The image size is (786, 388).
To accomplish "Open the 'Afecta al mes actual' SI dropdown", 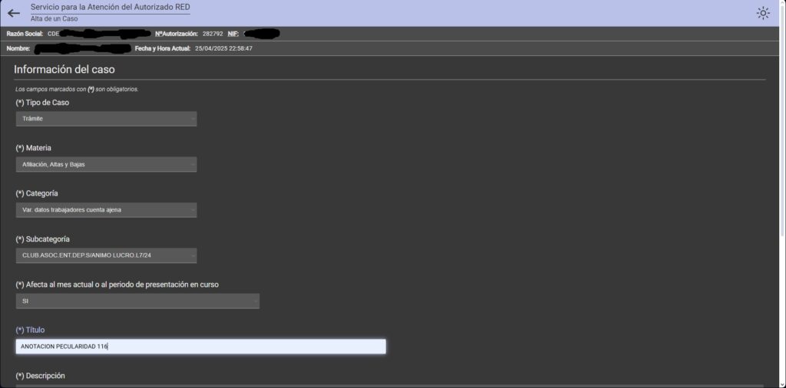I will point(137,301).
